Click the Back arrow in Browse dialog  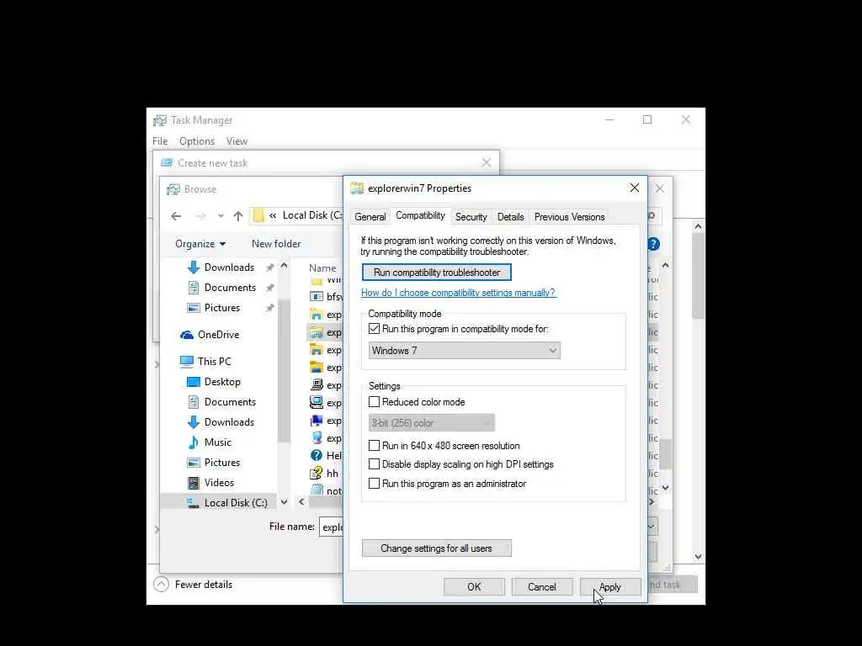click(176, 216)
